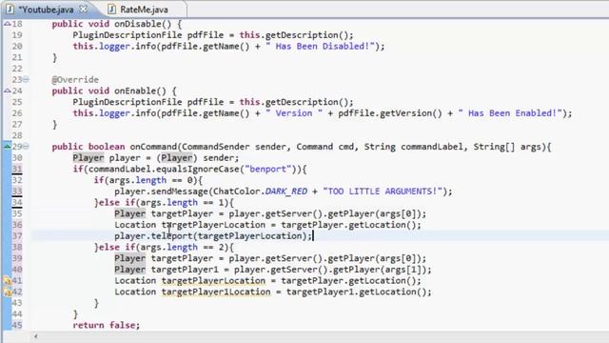Click line number 19 in the gutter
The image size is (609, 343).
[x=17, y=35]
